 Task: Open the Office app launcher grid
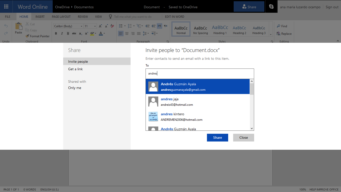tap(6, 6)
